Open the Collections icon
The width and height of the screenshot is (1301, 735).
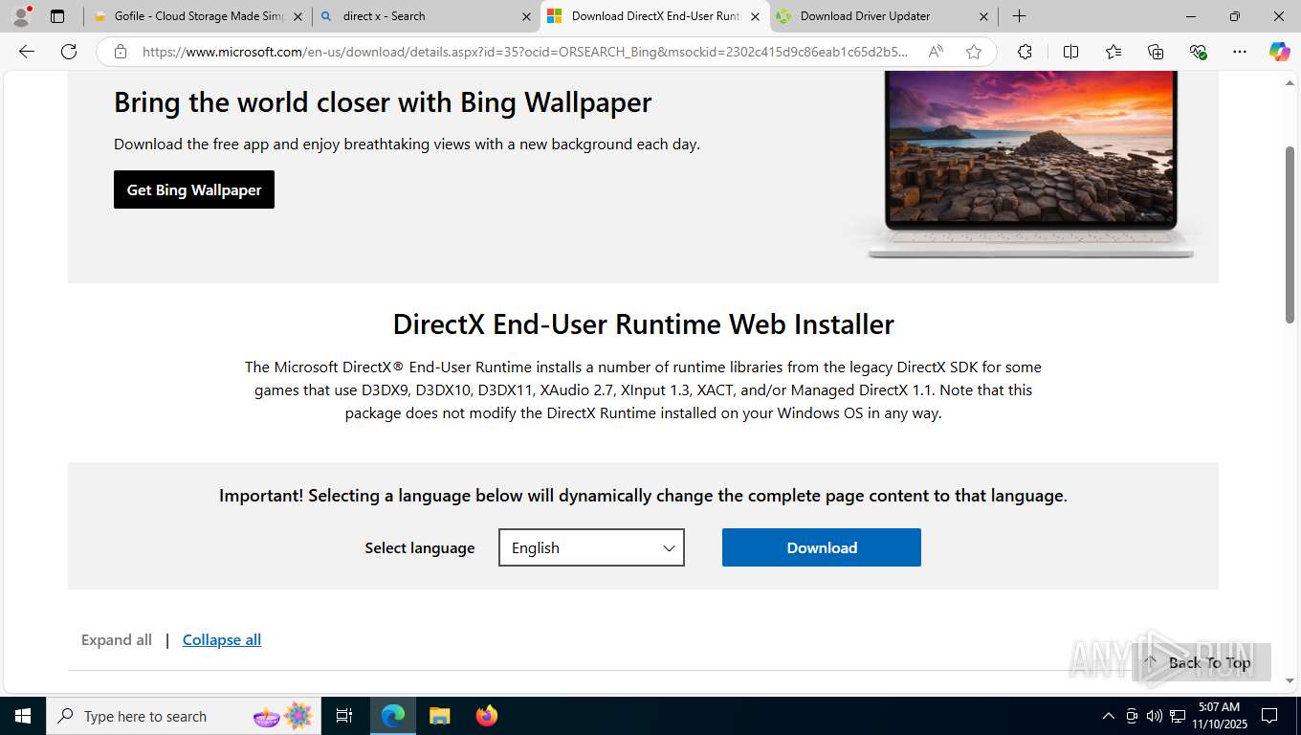(x=1156, y=52)
